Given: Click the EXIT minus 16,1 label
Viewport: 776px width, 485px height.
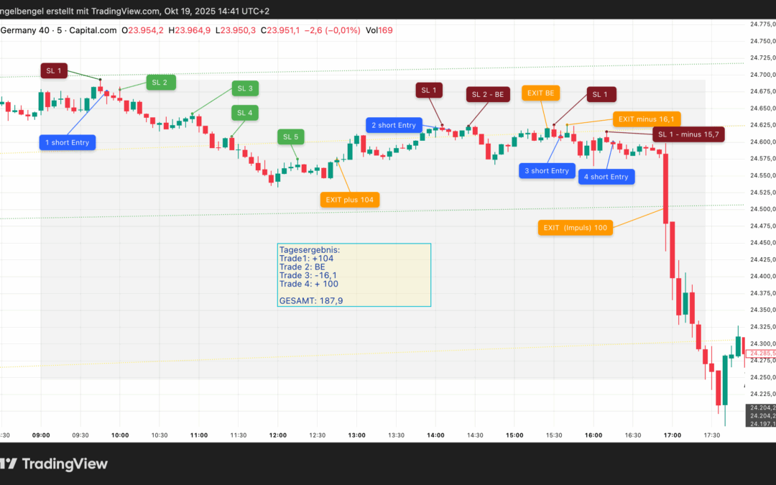Looking at the screenshot, I should [648, 119].
